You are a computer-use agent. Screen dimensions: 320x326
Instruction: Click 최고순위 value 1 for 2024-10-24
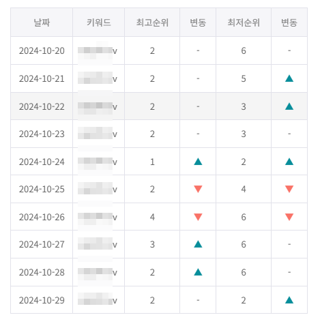tap(152, 162)
